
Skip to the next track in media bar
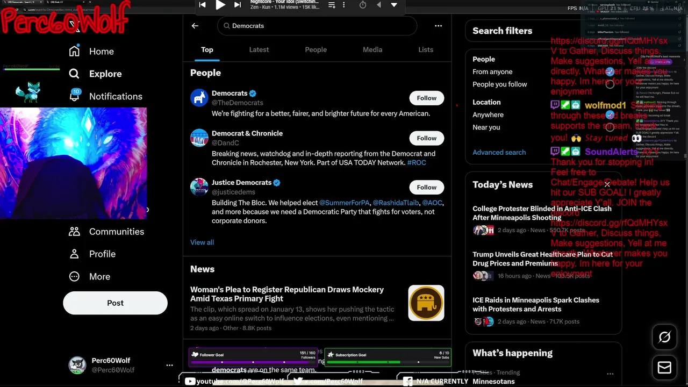point(238,5)
